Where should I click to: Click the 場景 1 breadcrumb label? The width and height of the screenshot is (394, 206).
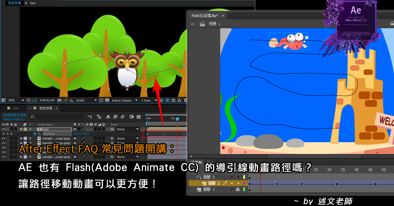click(215, 24)
